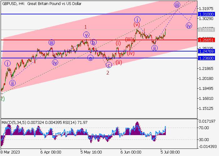Select the 0.017197 indicator scale value
This screenshot has height=156, width=219.
(x=207, y=121)
